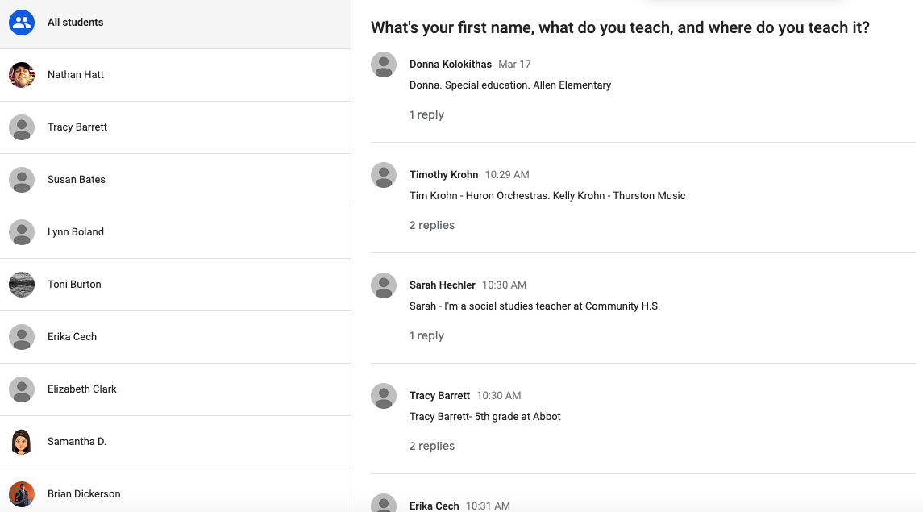Click Toni Burton's avatar picture
Screen dimensions: 923x512
coord(22,285)
